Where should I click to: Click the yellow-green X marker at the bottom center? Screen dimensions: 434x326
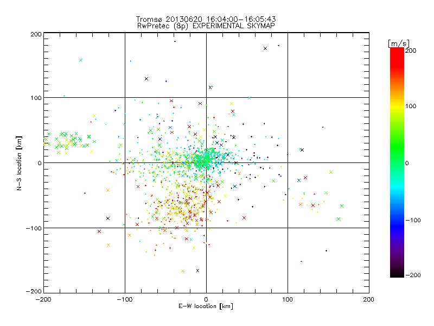[183, 271]
